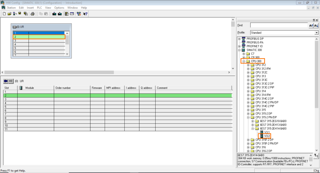Viewport: 320px width, 173px height.
Task: Click the Q address column header
Action: point(147,88)
